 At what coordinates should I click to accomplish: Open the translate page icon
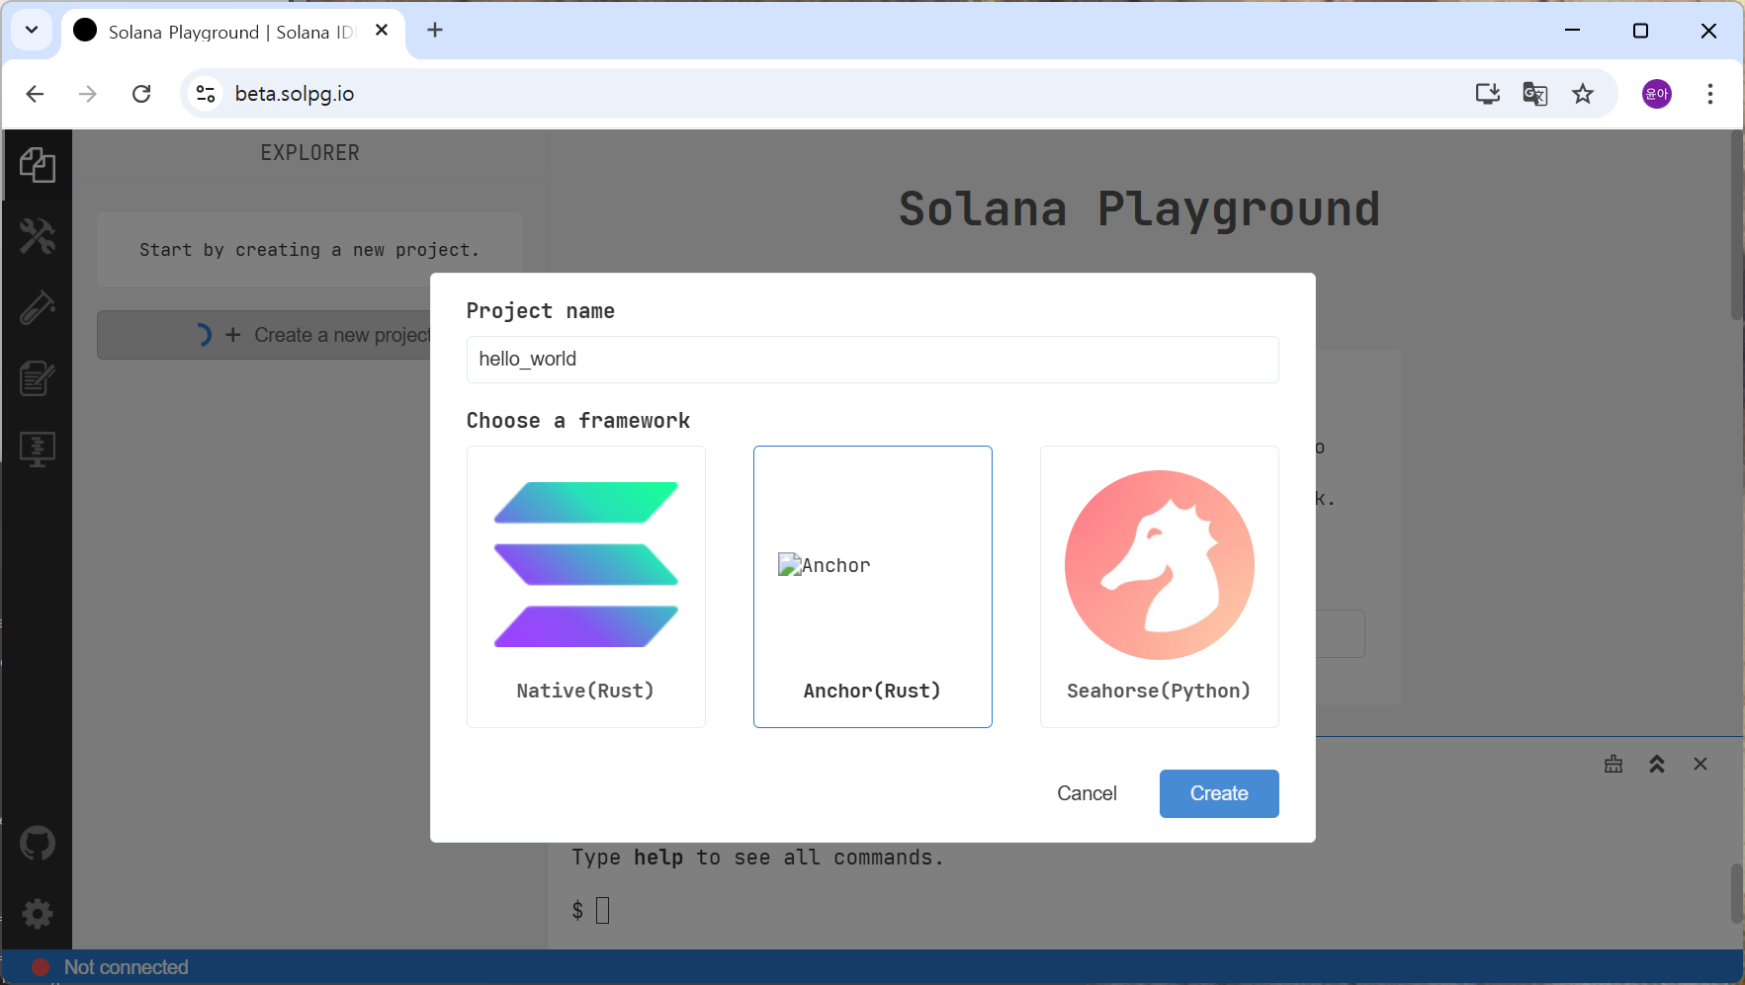1534,94
